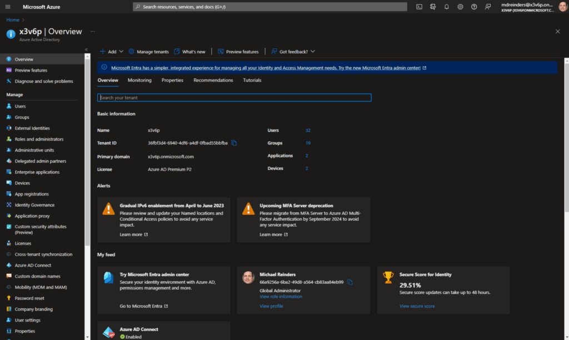Click Manage tenants in the toolbar
The height and width of the screenshot is (340, 569).
pyautogui.click(x=149, y=52)
